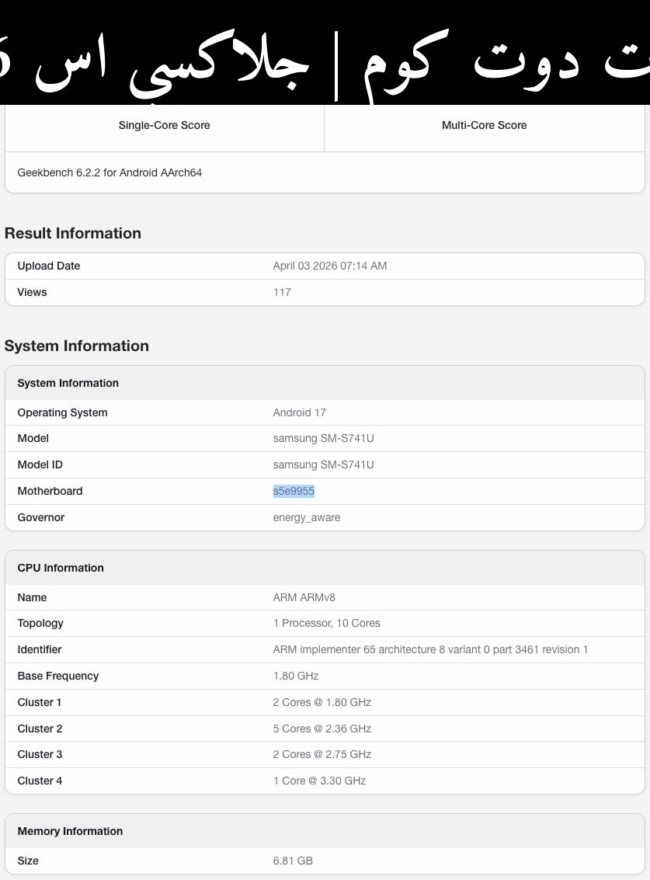Click the Cluster 4 value 1 Core @ 3.30 GHz
This screenshot has width=650, height=880.
point(319,781)
